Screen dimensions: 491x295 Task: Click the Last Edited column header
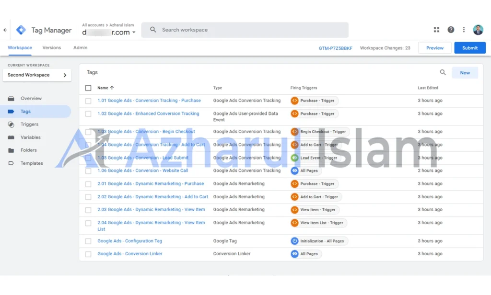(428, 88)
